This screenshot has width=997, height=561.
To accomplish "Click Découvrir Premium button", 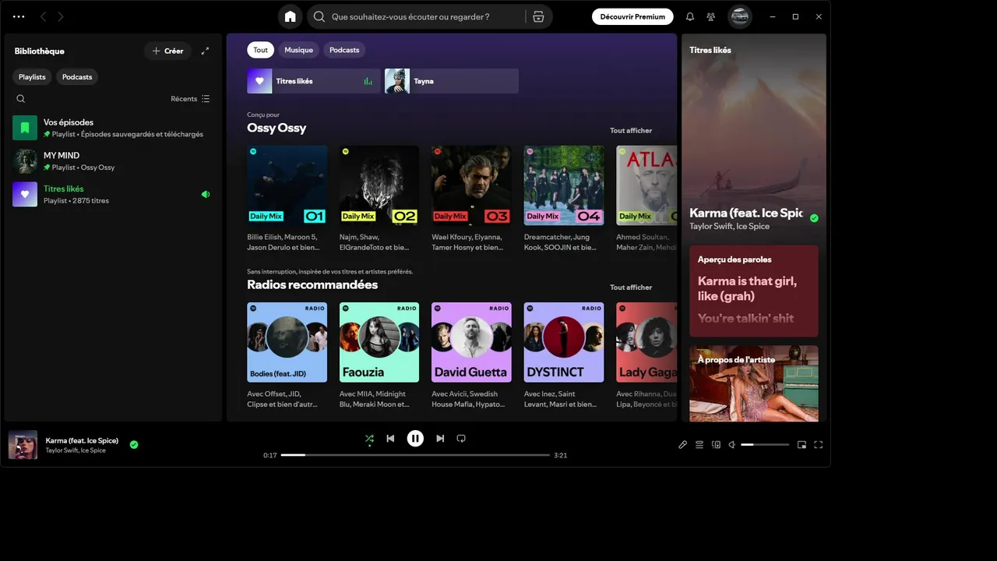I will click(x=632, y=16).
